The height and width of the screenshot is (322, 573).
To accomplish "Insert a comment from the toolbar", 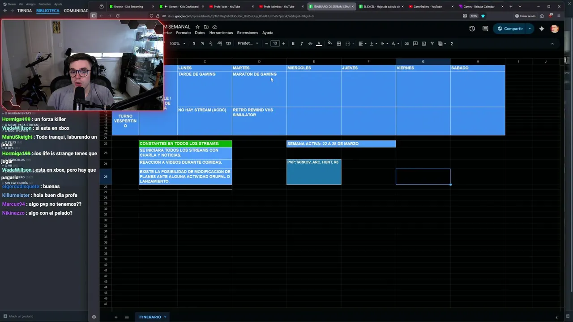I will 415,43.
